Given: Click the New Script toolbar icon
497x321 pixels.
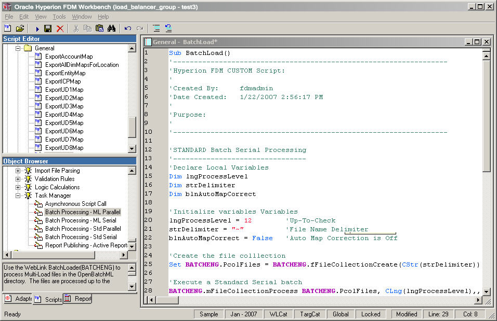Looking at the screenshot, I should (x=8, y=29).
